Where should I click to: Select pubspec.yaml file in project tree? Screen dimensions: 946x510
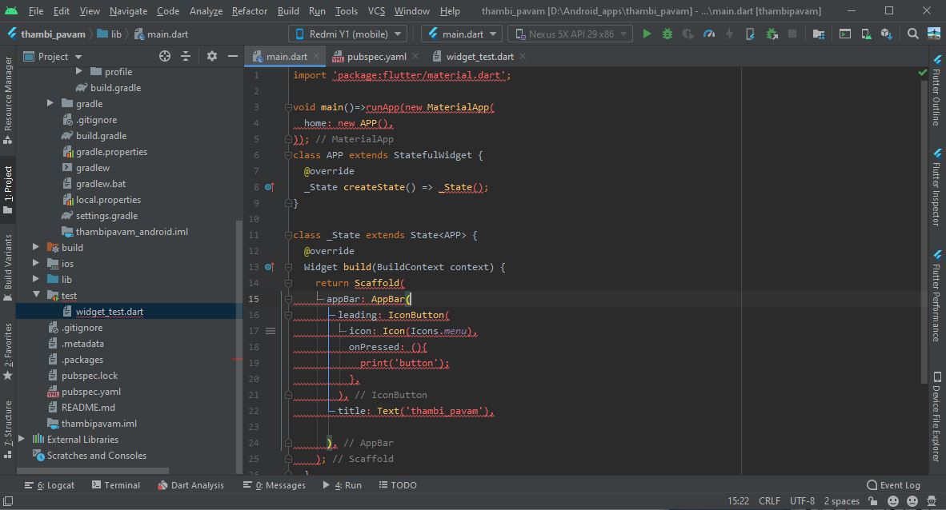pos(91,391)
